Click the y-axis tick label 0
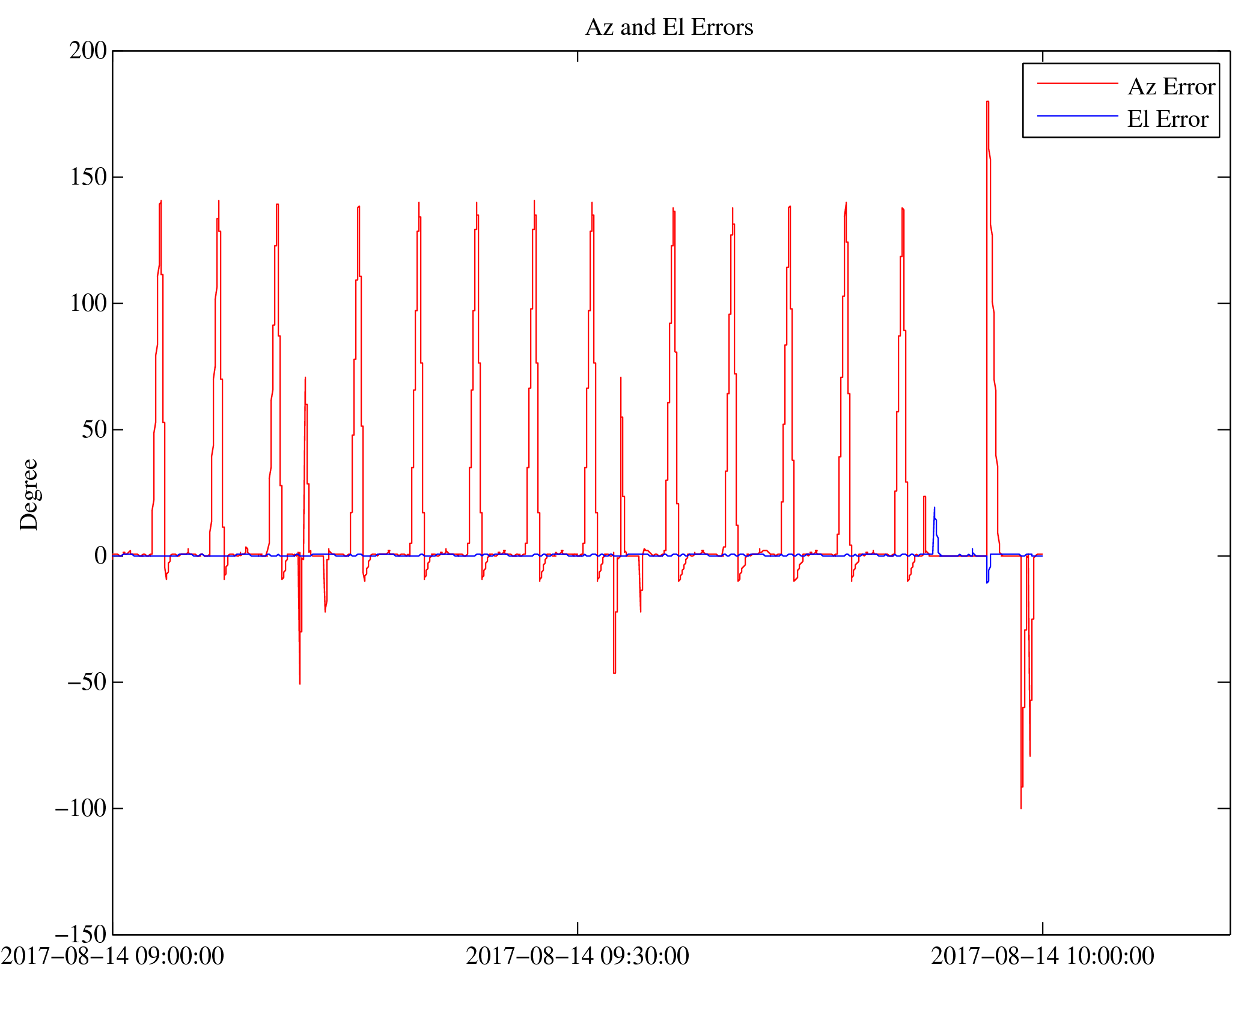This screenshot has width=1247, height=1012. (101, 556)
